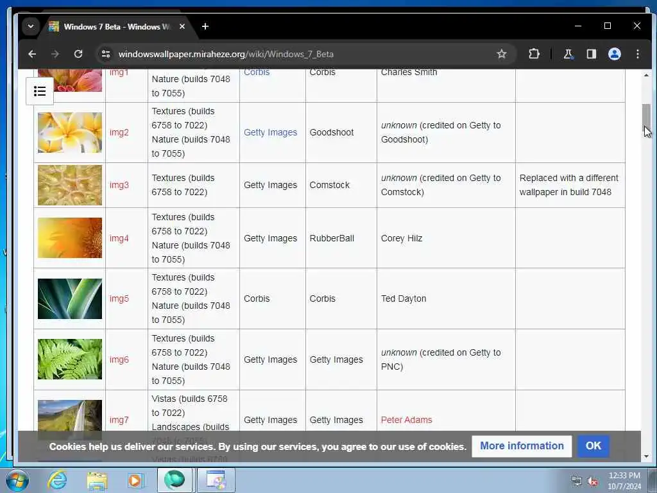Select the 'Goodshoot' cell text
This screenshot has height=493, width=657.
click(x=332, y=132)
